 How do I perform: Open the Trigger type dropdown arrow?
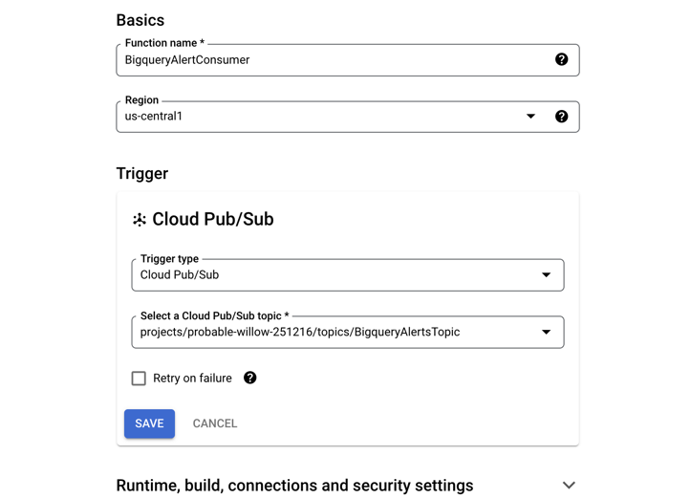pyautogui.click(x=546, y=275)
